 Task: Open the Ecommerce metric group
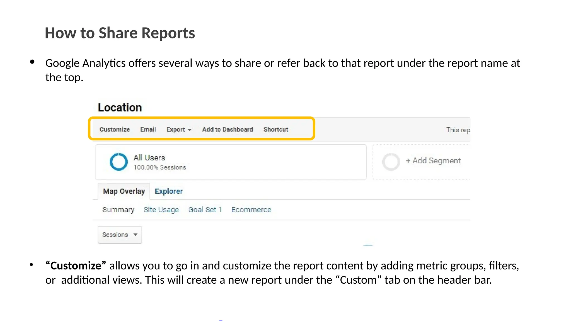click(251, 210)
